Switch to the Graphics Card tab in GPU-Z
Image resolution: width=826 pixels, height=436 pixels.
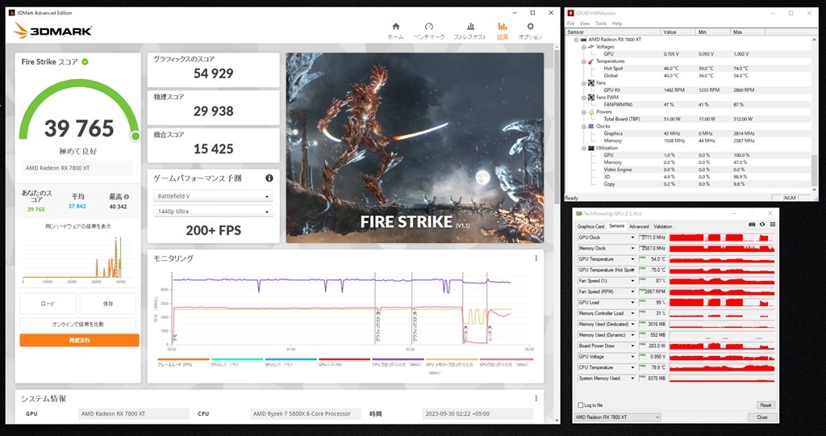590,227
